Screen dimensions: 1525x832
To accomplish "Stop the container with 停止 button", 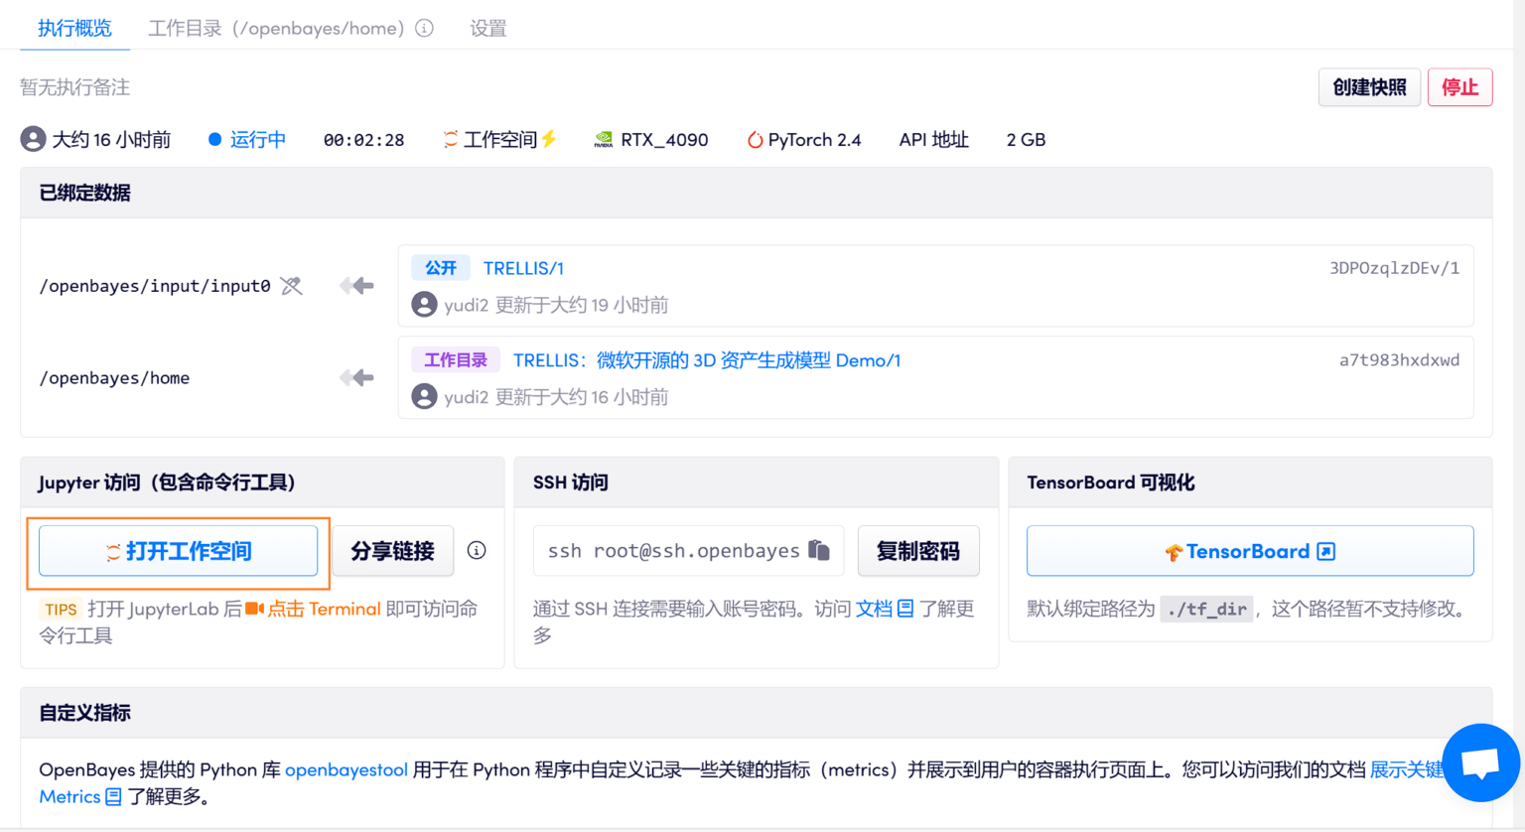I will coord(1459,87).
